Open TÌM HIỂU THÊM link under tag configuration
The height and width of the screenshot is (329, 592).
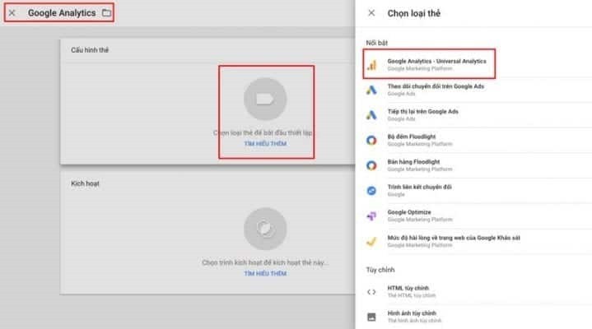(x=265, y=144)
